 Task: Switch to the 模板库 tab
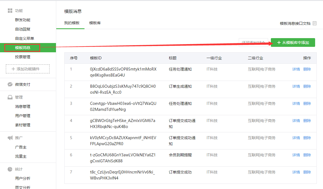pyautogui.click(x=95, y=23)
